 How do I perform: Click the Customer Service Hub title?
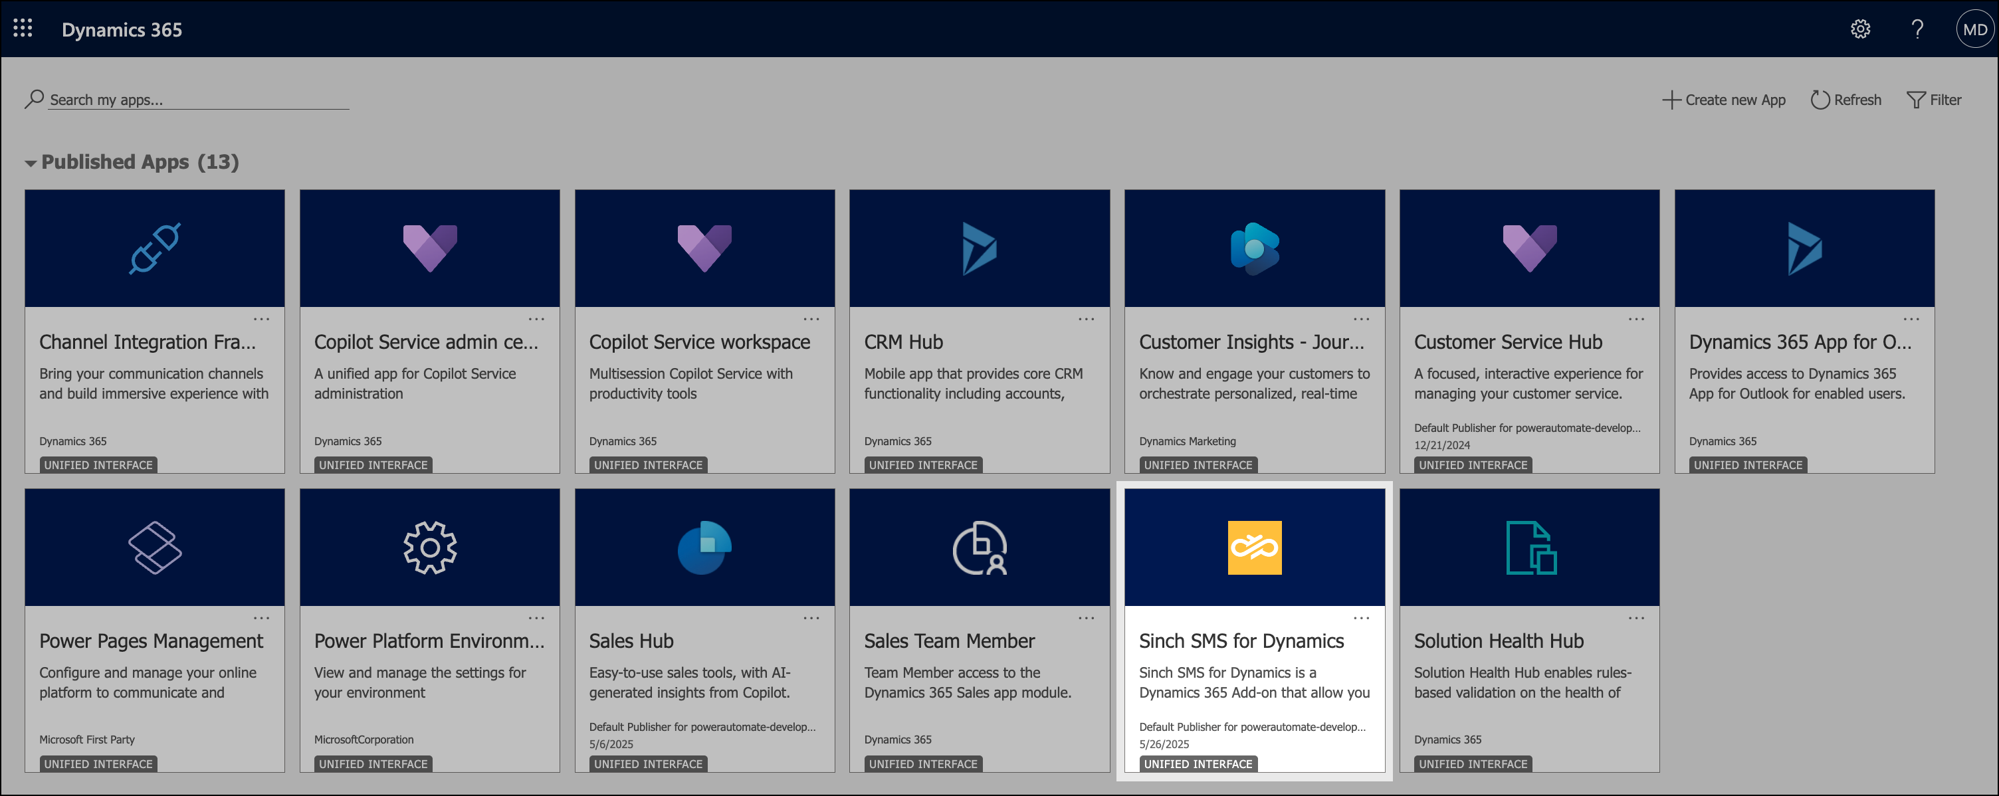click(x=1508, y=342)
